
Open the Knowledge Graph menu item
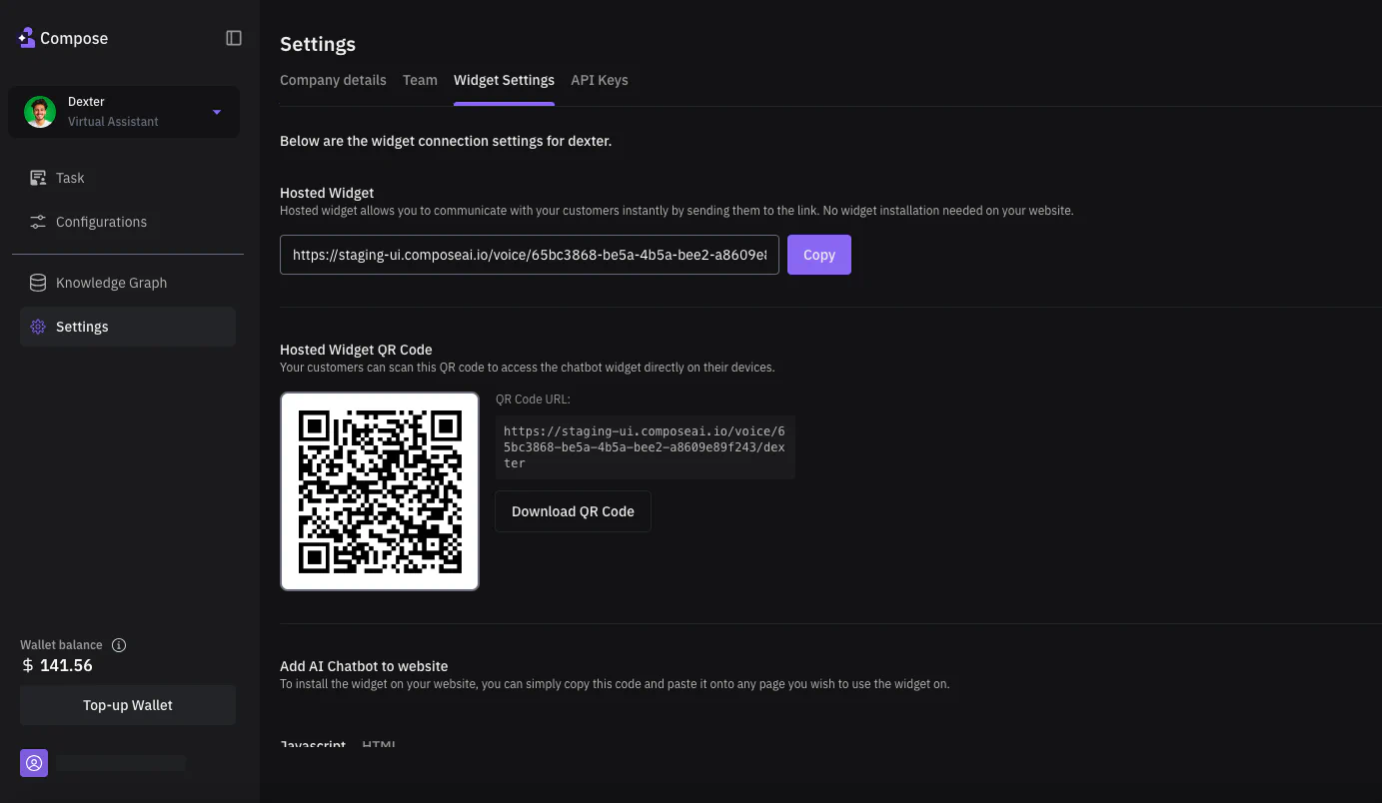tap(128, 283)
